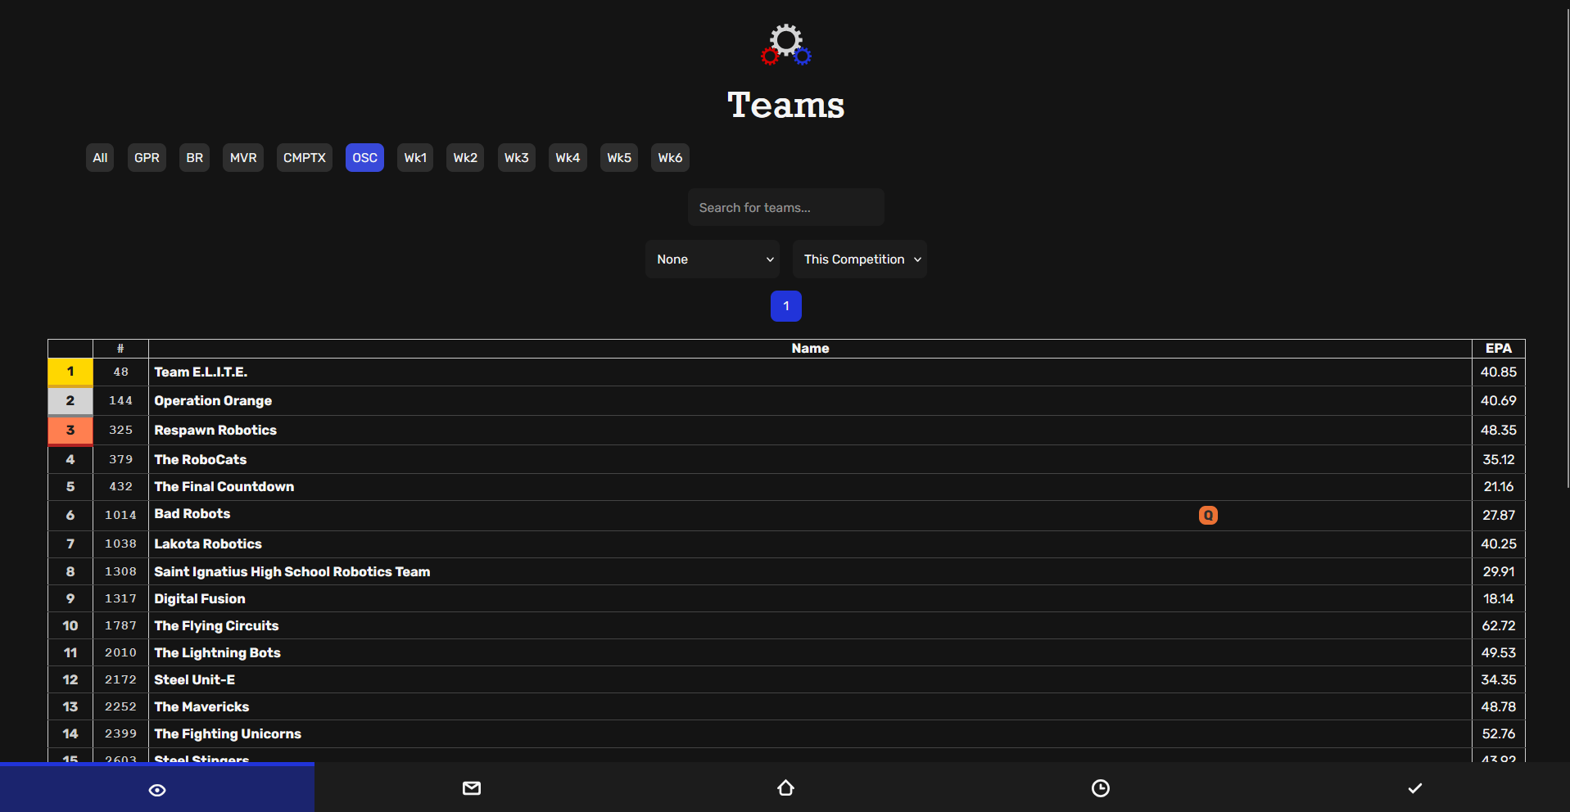Screen dimensions: 1570x812
Task: Open Team E.L.I.T.E. team entry
Action: click(x=201, y=372)
